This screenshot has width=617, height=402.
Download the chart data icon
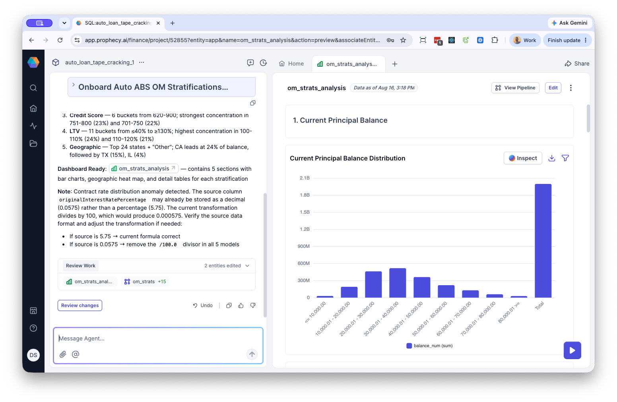pyautogui.click(x=552, y=158)
